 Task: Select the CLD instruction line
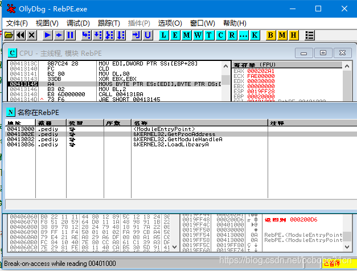(114, 68)
